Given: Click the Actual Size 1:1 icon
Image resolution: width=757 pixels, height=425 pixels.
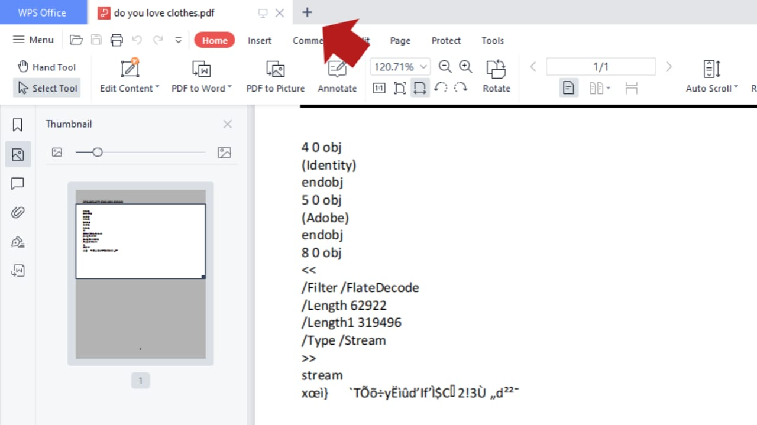Looking at the screenshot, I should click(x=379, y=88).
